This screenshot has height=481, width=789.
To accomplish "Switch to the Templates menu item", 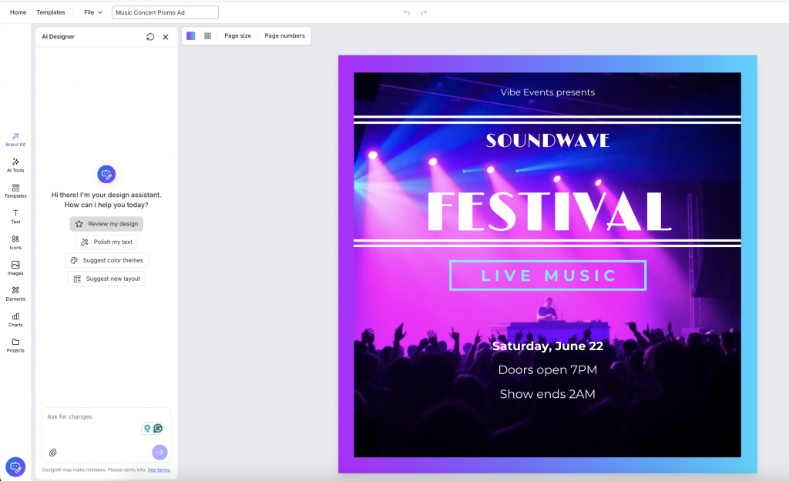I will [x=50, y=12].
